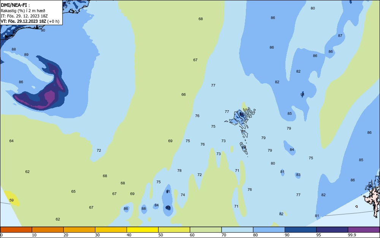Click the 'IT: Fös. 29. 12. 2023 18Z' line
380x238 pixels.
tap(24, 16)
